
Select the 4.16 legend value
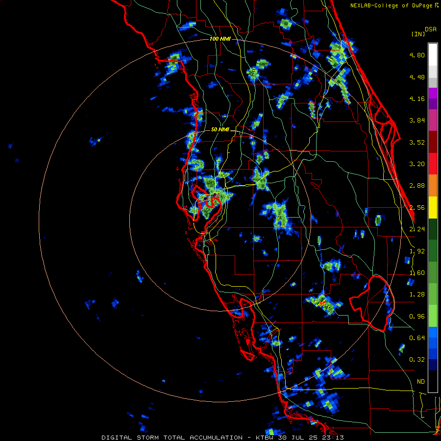tap(417, 98)
